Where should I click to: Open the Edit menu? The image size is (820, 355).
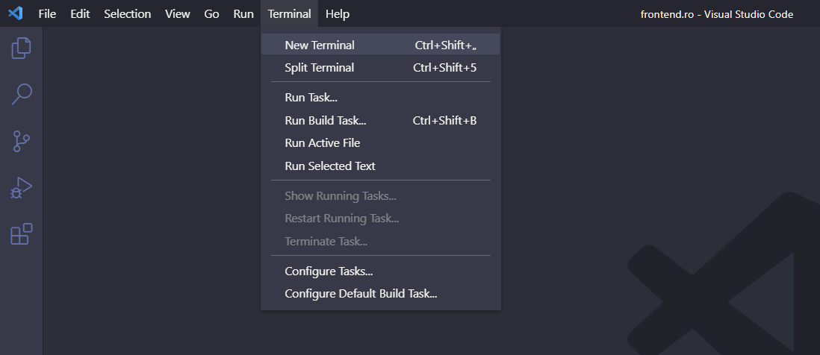click(x=80, y=14)
